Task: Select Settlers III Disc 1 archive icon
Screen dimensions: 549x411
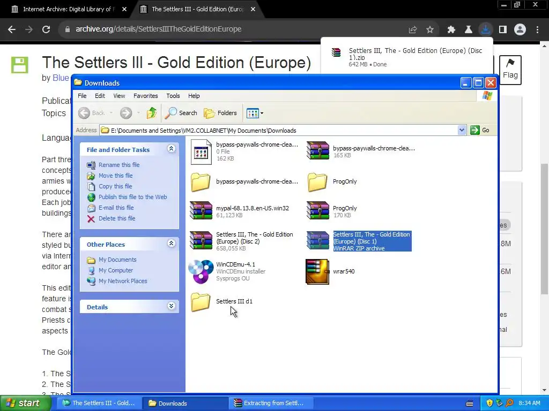Action: tap(318, 240)
